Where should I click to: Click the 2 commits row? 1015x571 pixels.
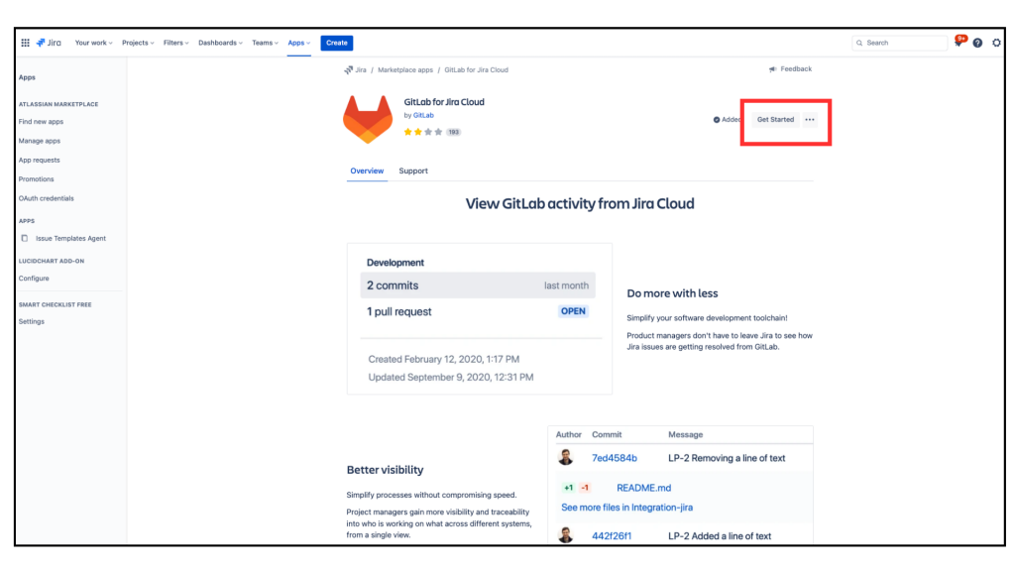tap(478, 285)
